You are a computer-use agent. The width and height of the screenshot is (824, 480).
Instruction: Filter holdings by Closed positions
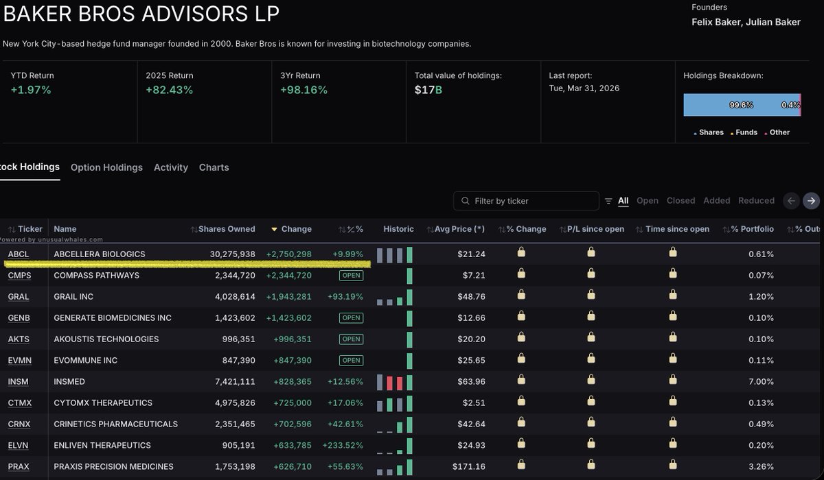coord(681,201)
